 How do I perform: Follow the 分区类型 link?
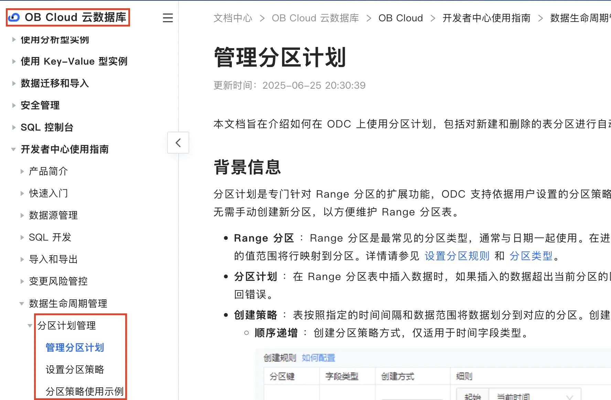531,256
